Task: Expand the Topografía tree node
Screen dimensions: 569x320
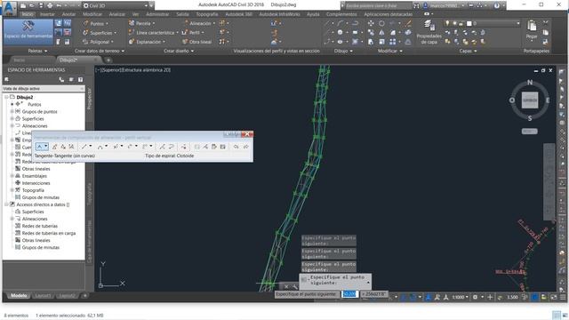Action: [12, 190]
